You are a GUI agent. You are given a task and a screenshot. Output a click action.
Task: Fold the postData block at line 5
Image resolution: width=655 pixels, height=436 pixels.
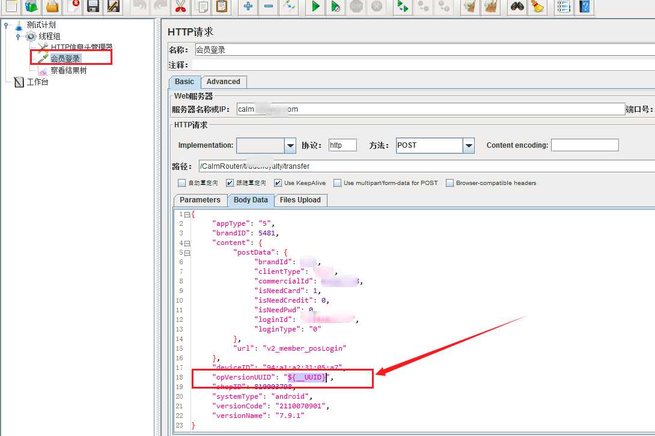[187, 253]
